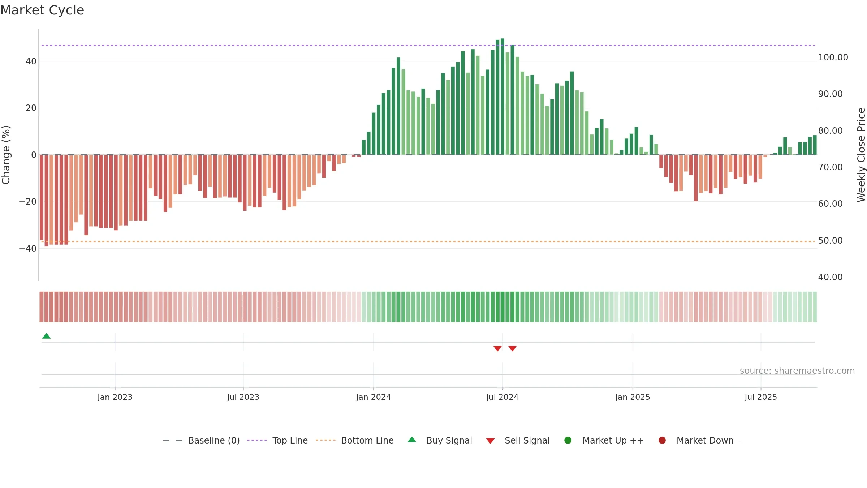Toggle the Baseline (0) legend entry
The height and width of the screenshot is (488, 867).
point(201,440)
